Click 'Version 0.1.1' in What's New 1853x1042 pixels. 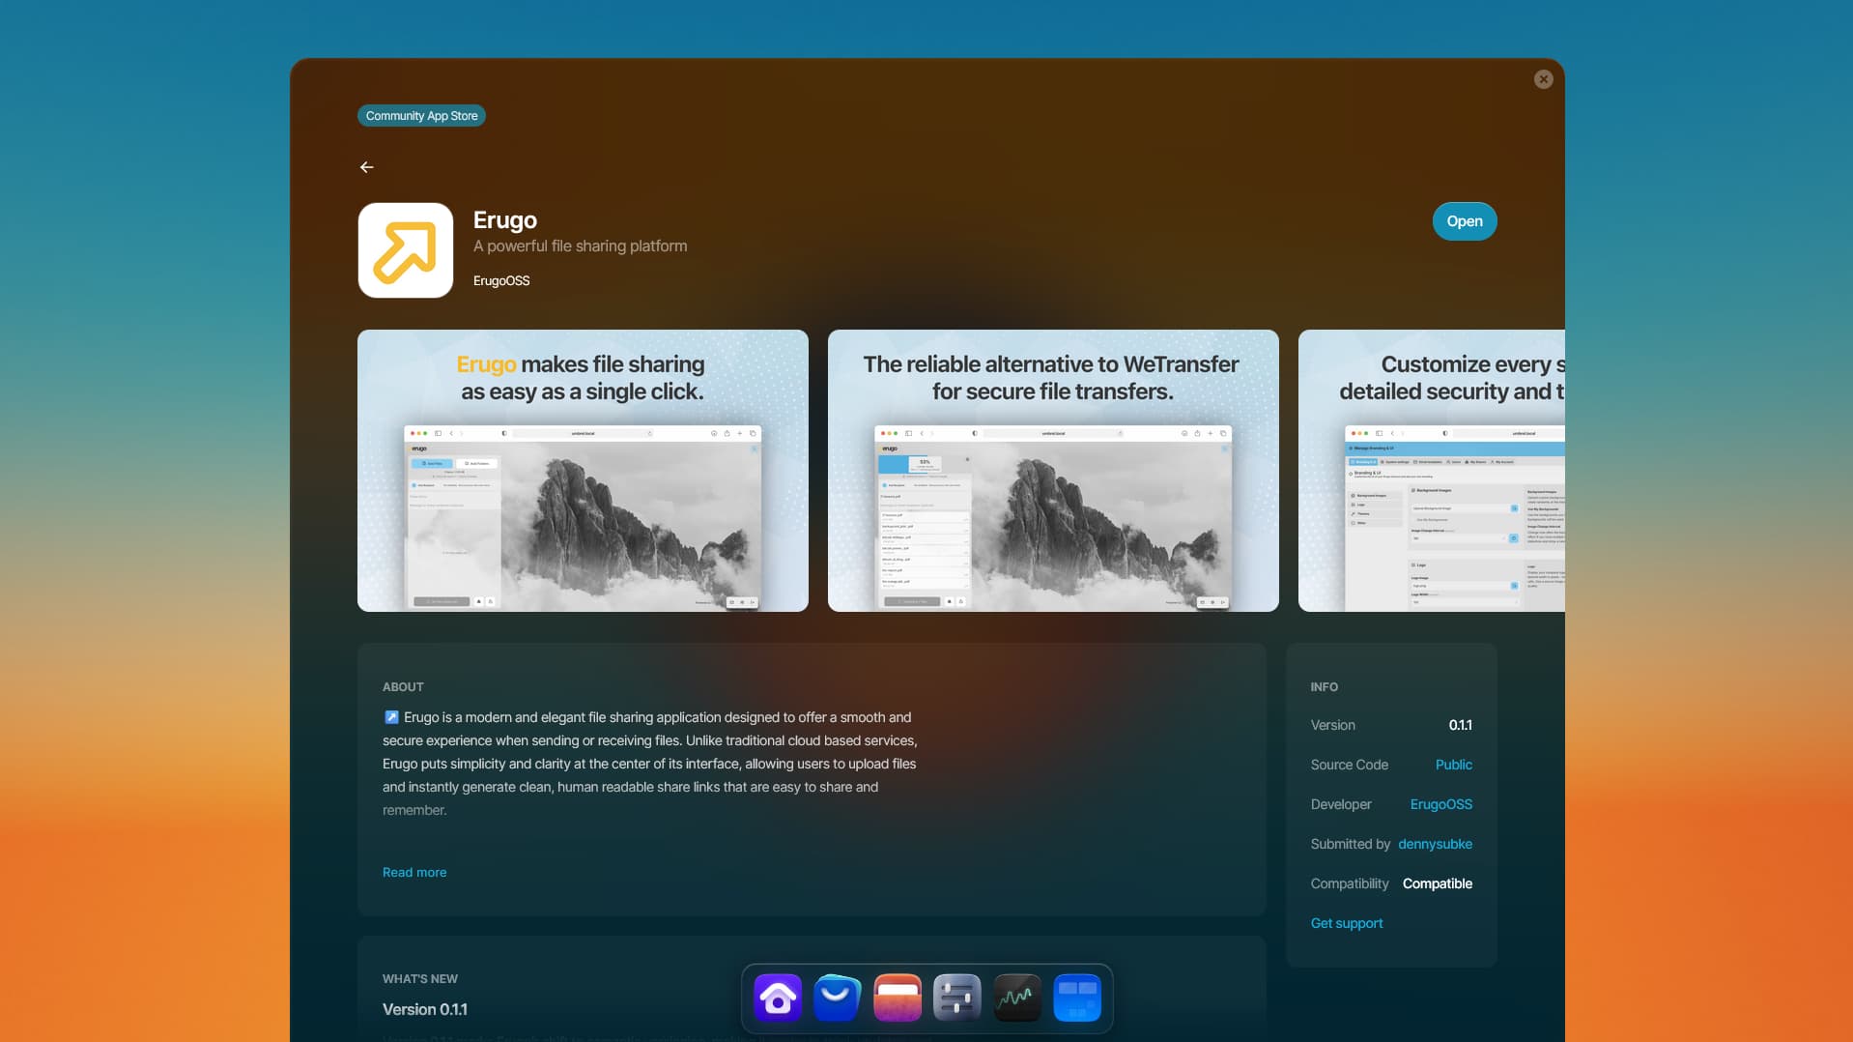[x=425, y=1009]
